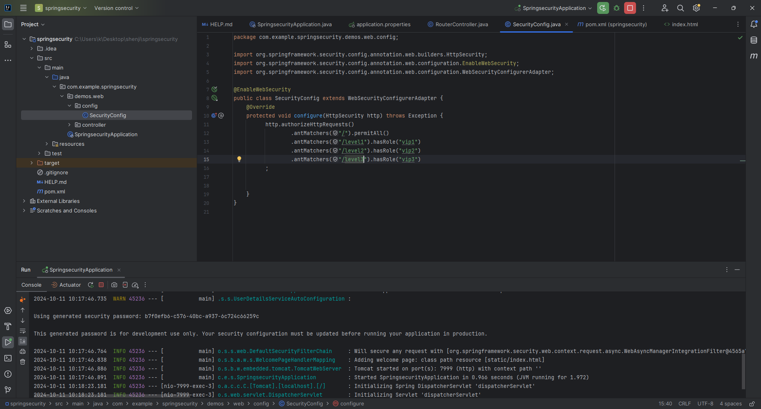
Task: Click the exit icon in Run toolbar
Action: pos(125,285)
